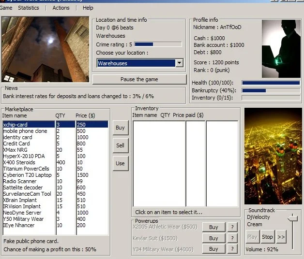Open the Help menu

point(88,8)
